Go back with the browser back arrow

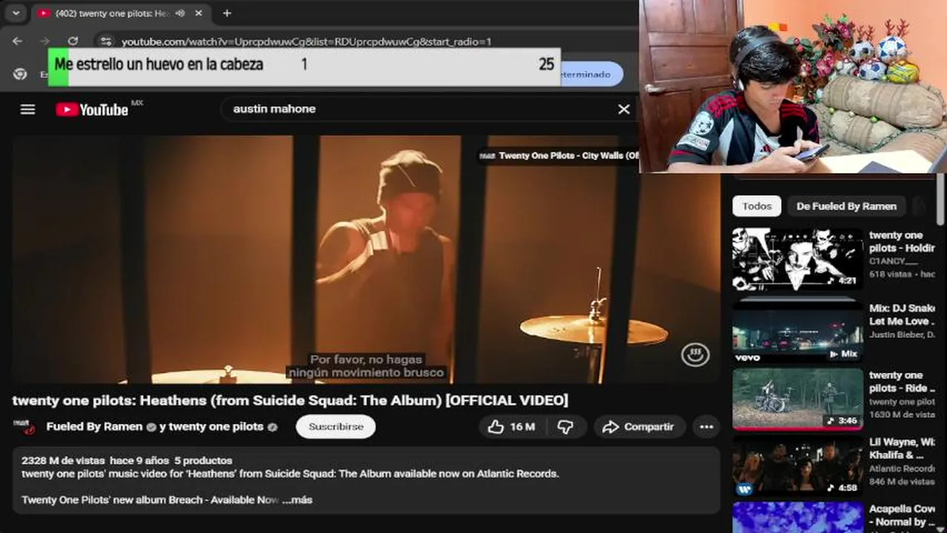[17, 41]
